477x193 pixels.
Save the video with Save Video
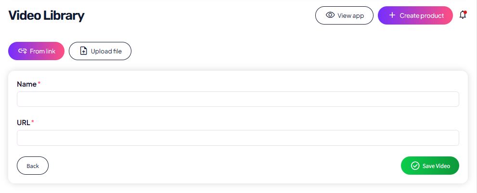430,166
